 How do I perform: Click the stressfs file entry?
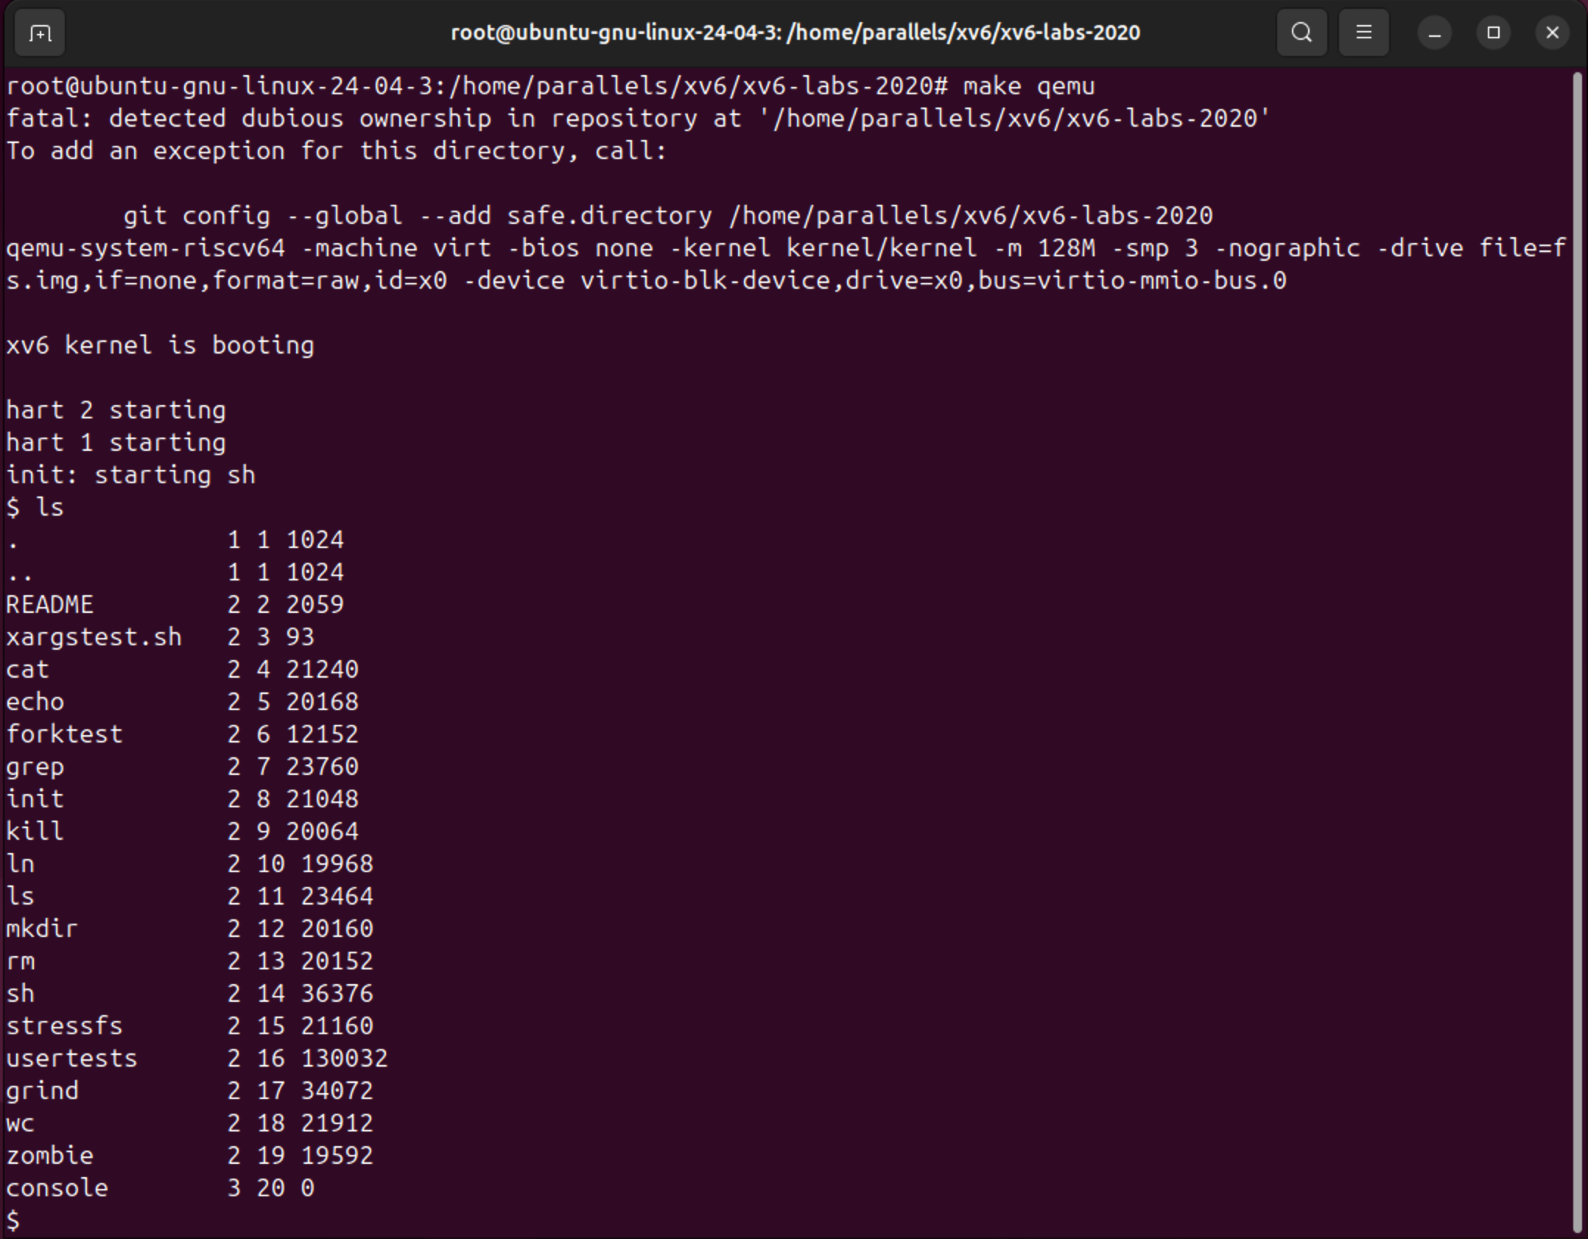[64, 1026]
